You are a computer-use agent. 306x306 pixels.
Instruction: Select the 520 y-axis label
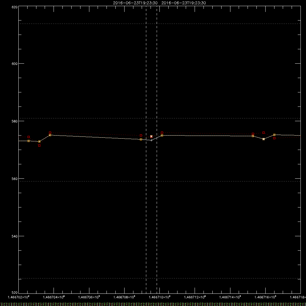coord(15,293)
